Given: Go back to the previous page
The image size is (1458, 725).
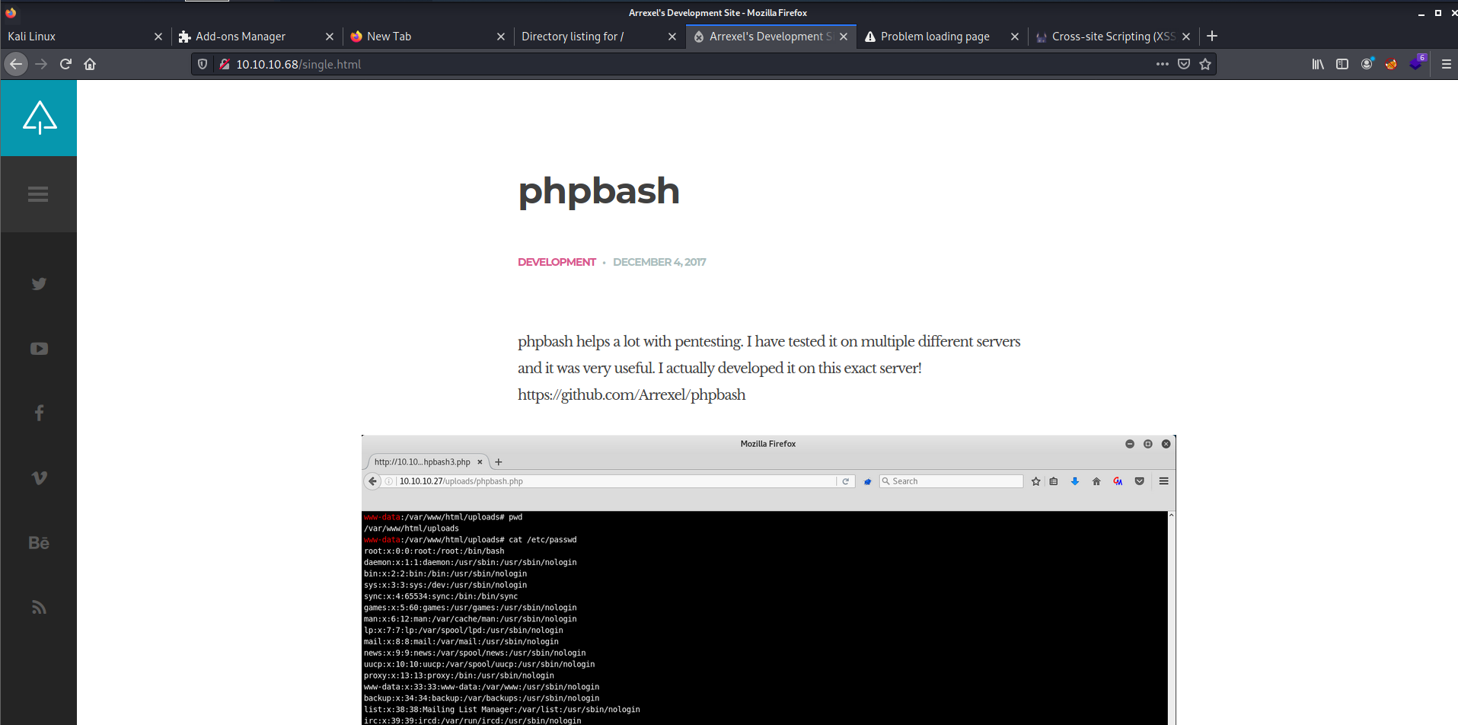Looking at the screenshot, I should 16,64.
